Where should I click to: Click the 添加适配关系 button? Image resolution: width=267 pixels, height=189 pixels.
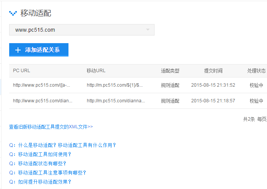39,50
